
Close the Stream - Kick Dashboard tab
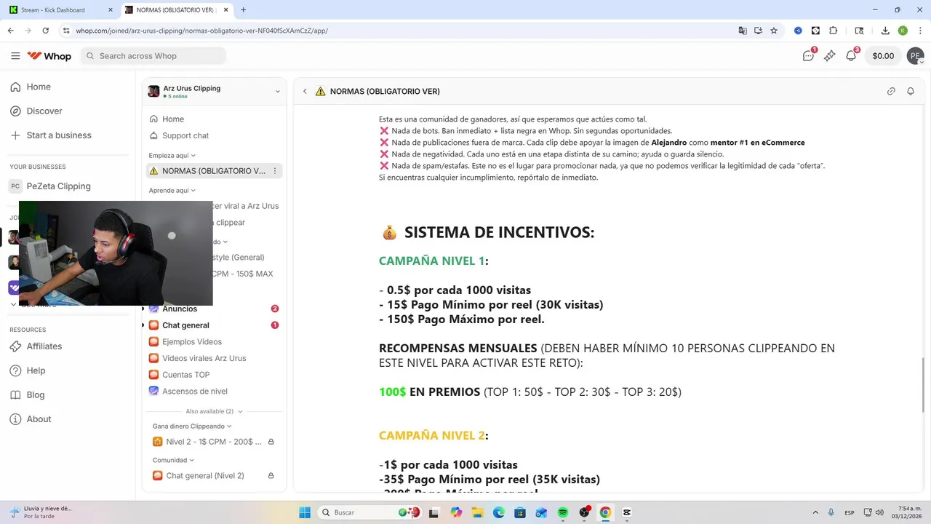tap(110, 10)
